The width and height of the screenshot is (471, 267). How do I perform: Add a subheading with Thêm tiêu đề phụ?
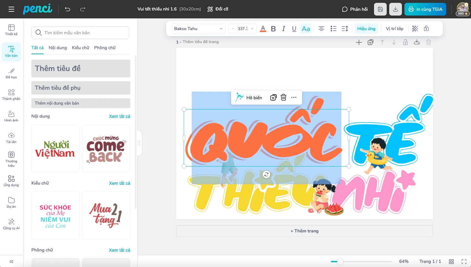click(x=81, y=88)
